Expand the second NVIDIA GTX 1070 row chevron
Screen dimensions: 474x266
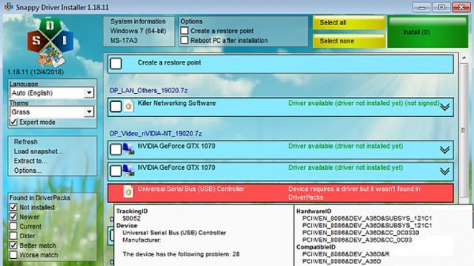pos(445,172)
